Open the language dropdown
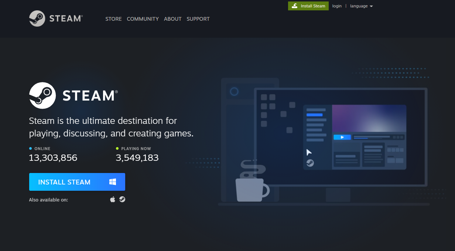 tap(361, 6)
